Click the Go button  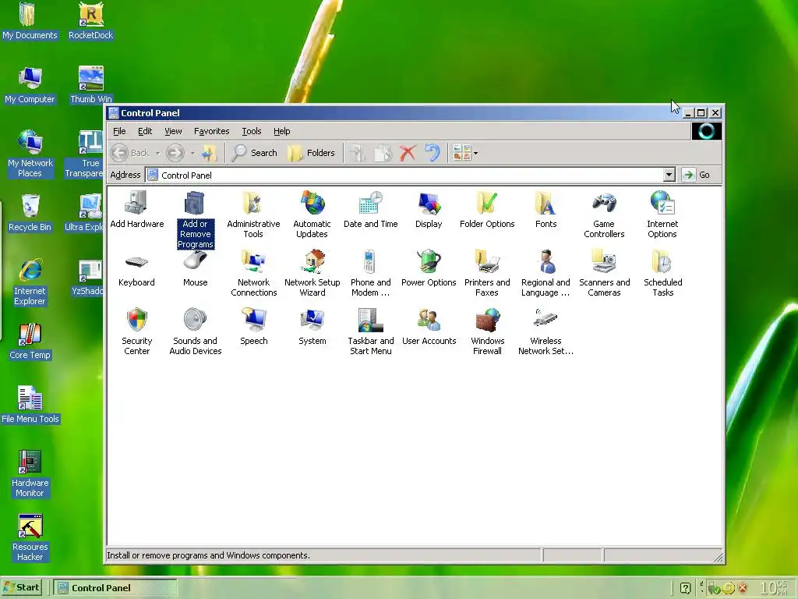(x=697, y=175)
